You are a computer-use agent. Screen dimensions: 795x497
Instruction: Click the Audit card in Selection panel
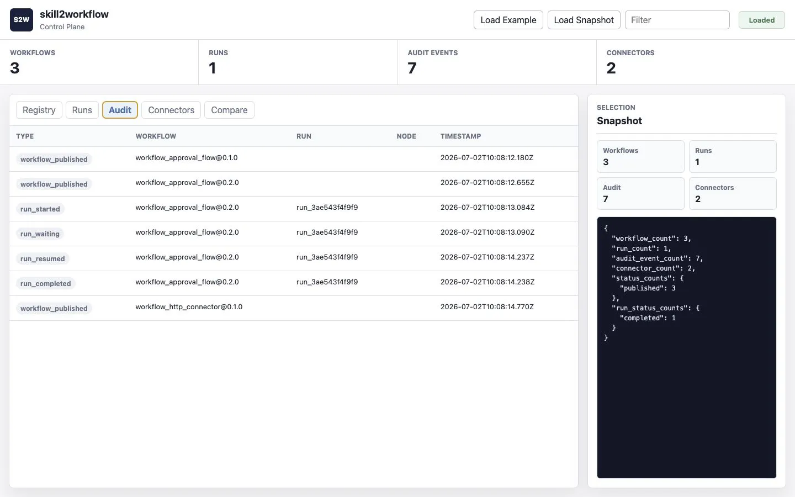640,193
